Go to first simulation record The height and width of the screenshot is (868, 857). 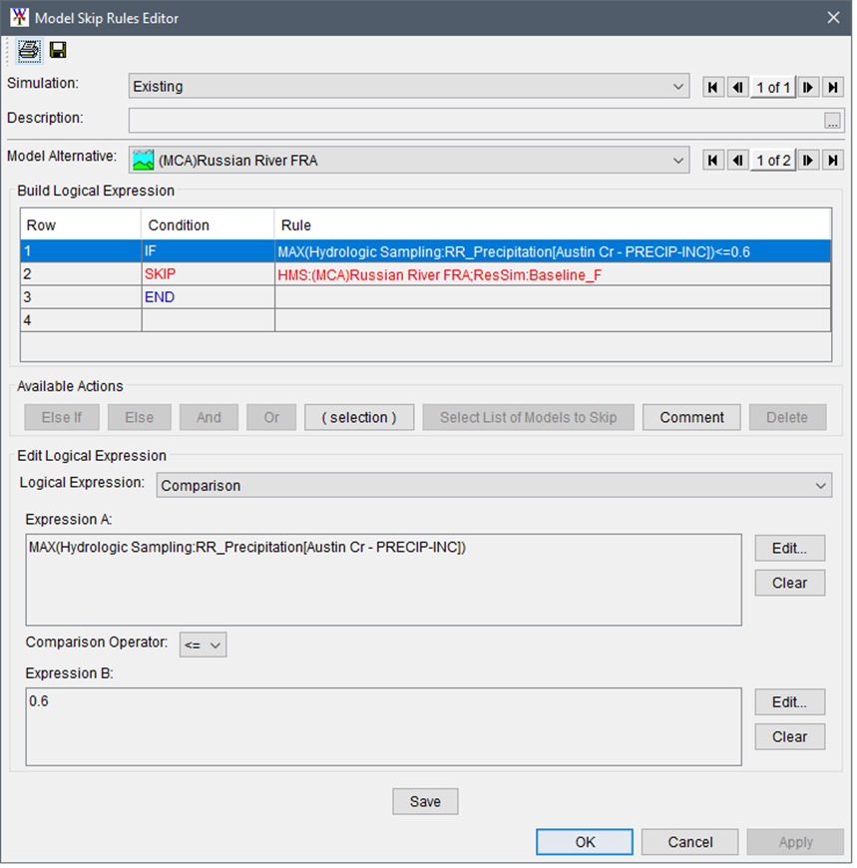click(713, 87)
